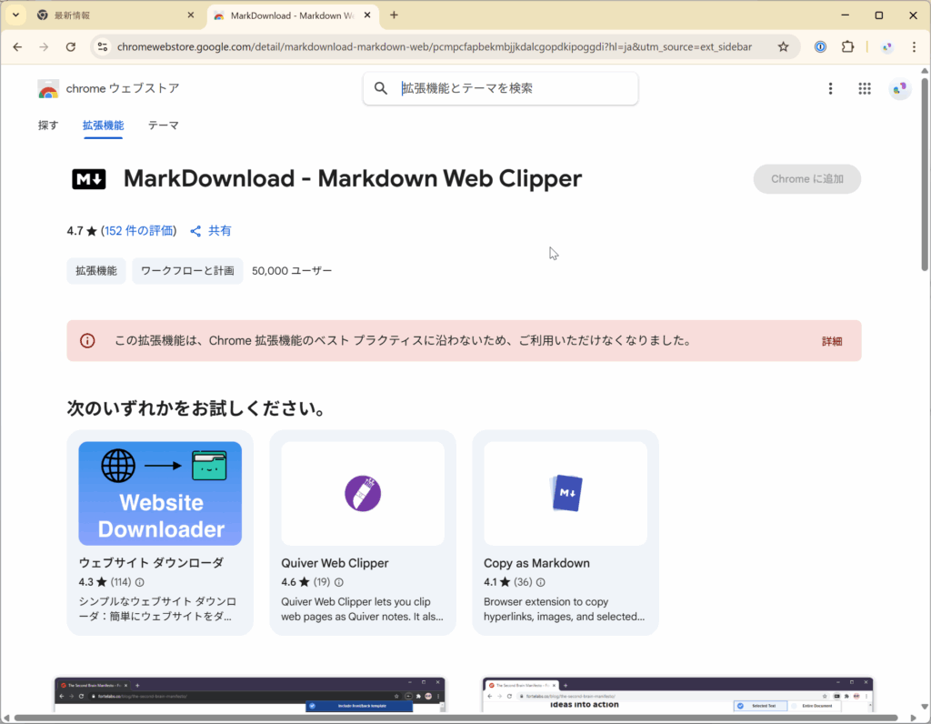Click the ワークフローと計画 chip
Screen dimensions: 931x724
tap(187, 271)
